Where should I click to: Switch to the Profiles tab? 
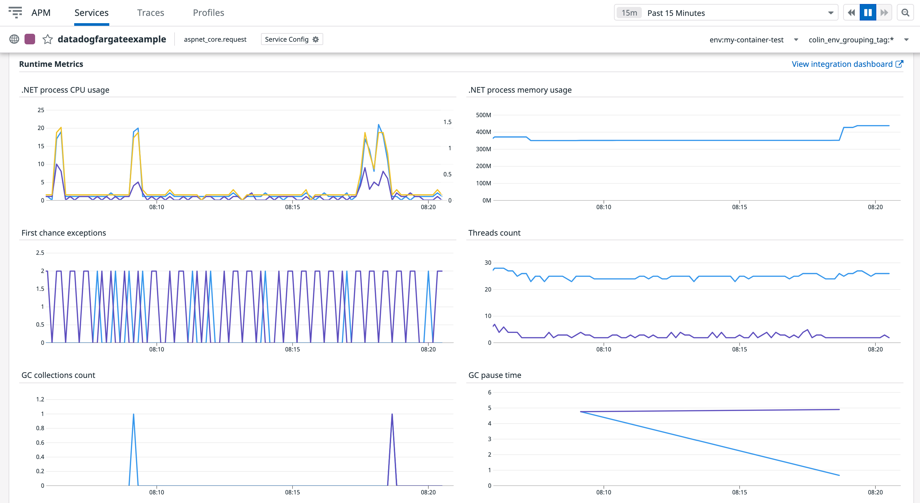[208, 13]
